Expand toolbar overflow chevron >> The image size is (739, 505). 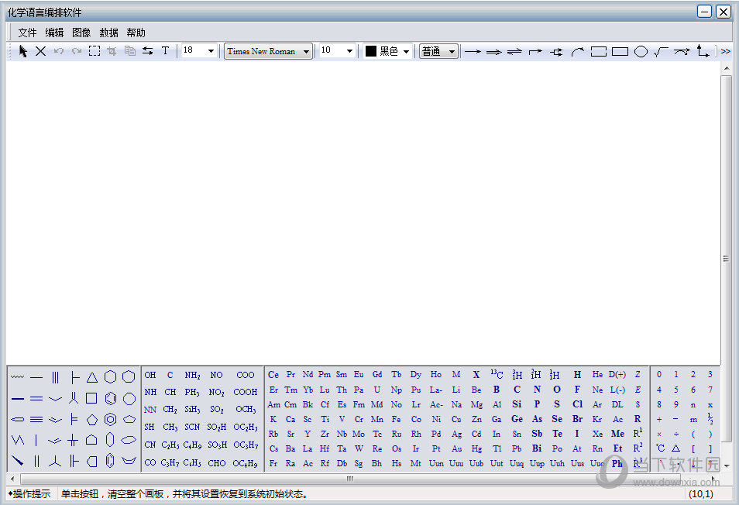[725, 52]
